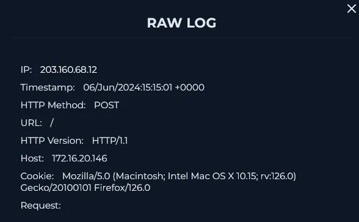
Task: Click the URL field label
Action: (x=31, y=123)
